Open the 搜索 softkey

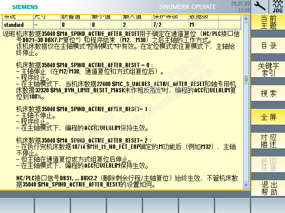click(x=268, y=93)
